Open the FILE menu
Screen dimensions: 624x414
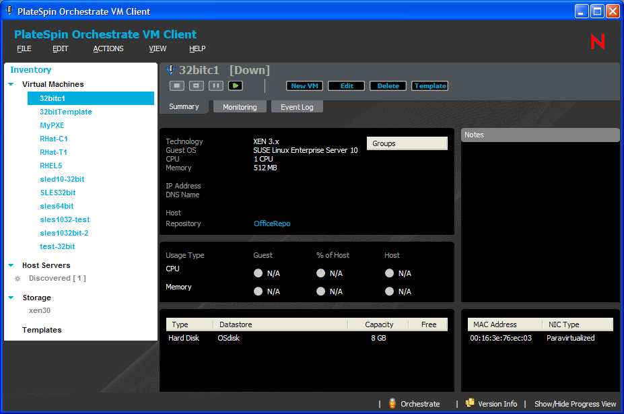point(24,48)
